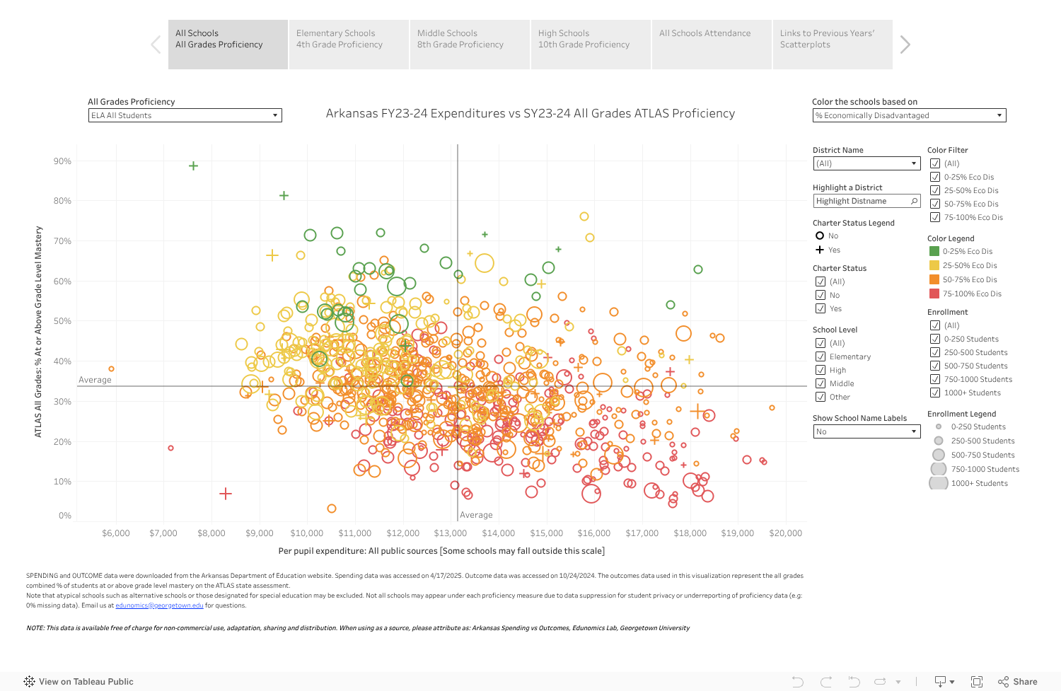1061x691 pixels.
Task: Undo the last action in toolbar
Action: pyautogui.click(x=798, y=682)
